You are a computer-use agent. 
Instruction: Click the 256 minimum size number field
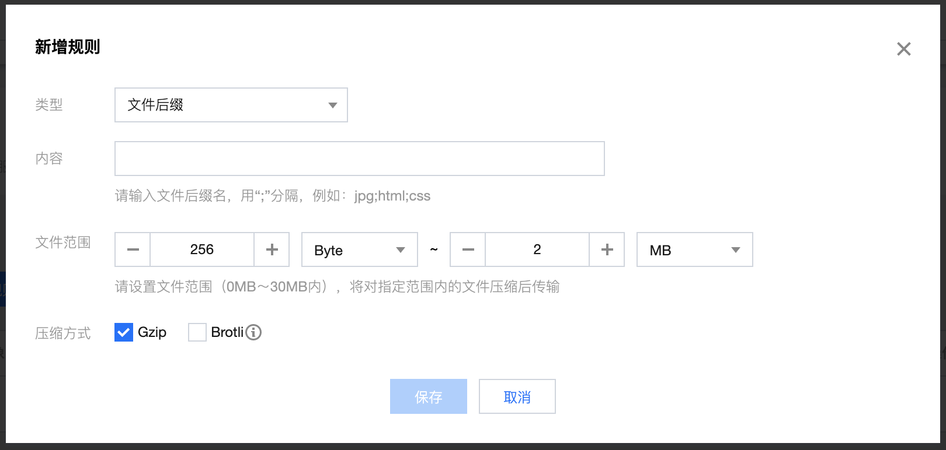[202, 249]
